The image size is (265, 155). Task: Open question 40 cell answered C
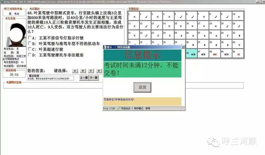click(238, 44)
